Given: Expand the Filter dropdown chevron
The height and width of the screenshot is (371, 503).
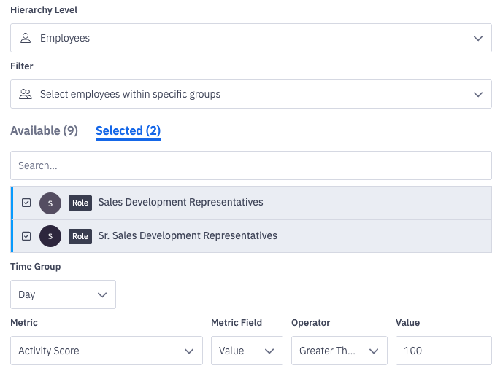Looking at the screenshot, I should pyautogui.click(x=478, y=94).
